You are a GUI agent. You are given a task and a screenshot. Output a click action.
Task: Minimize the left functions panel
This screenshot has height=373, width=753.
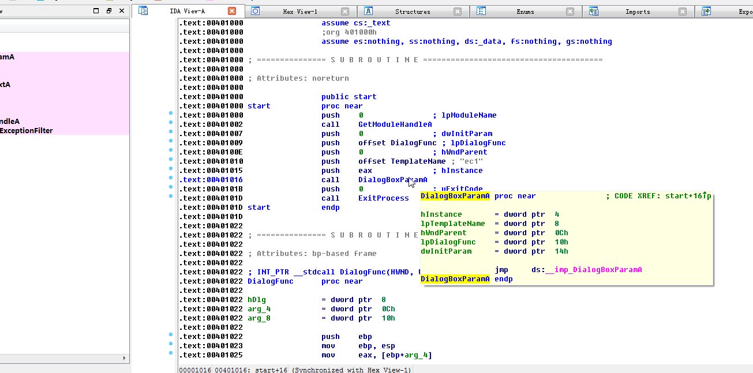pyautogui.click(x=96, y=11)
